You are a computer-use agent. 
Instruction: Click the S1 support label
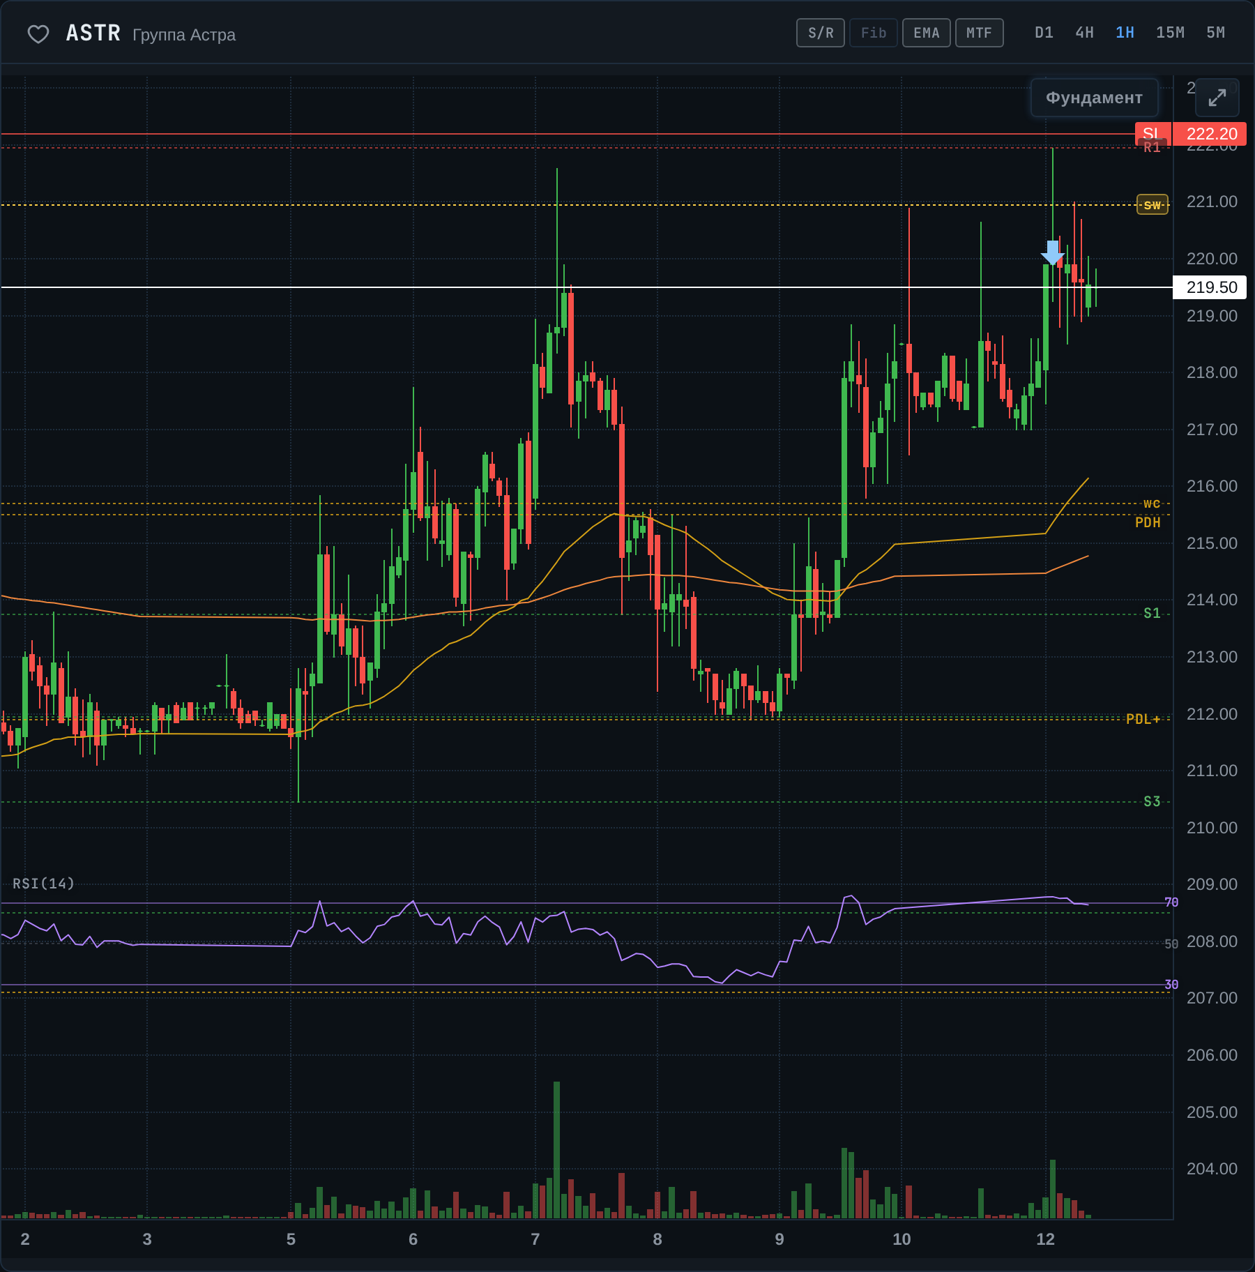tap(1152, 613)
